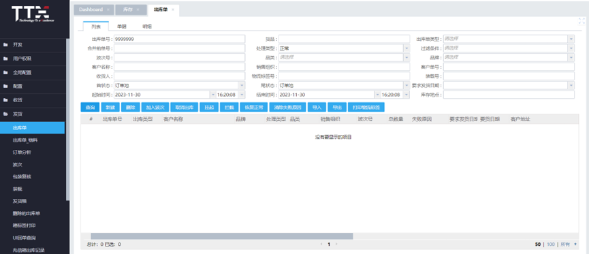Open the 过滤条件 dropdown arrow
589x254 pixels.
tap(571, 48)
